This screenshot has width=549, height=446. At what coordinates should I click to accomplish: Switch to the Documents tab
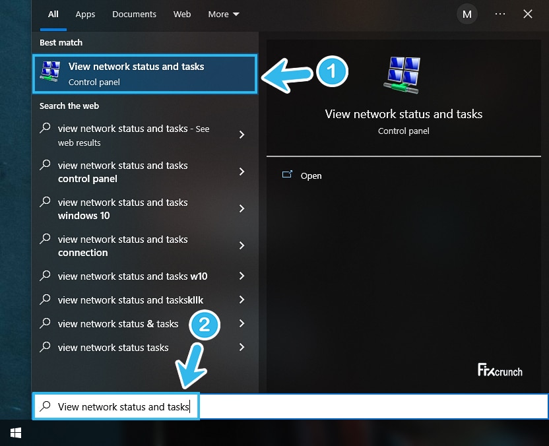tap(134, 15)
